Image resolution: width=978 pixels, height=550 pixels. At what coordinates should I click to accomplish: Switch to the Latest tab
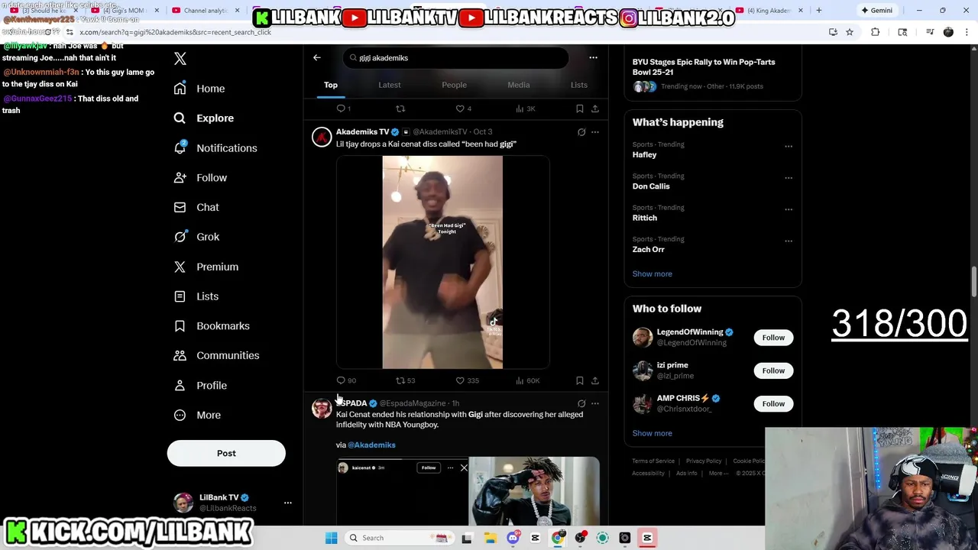pos(390,85)
